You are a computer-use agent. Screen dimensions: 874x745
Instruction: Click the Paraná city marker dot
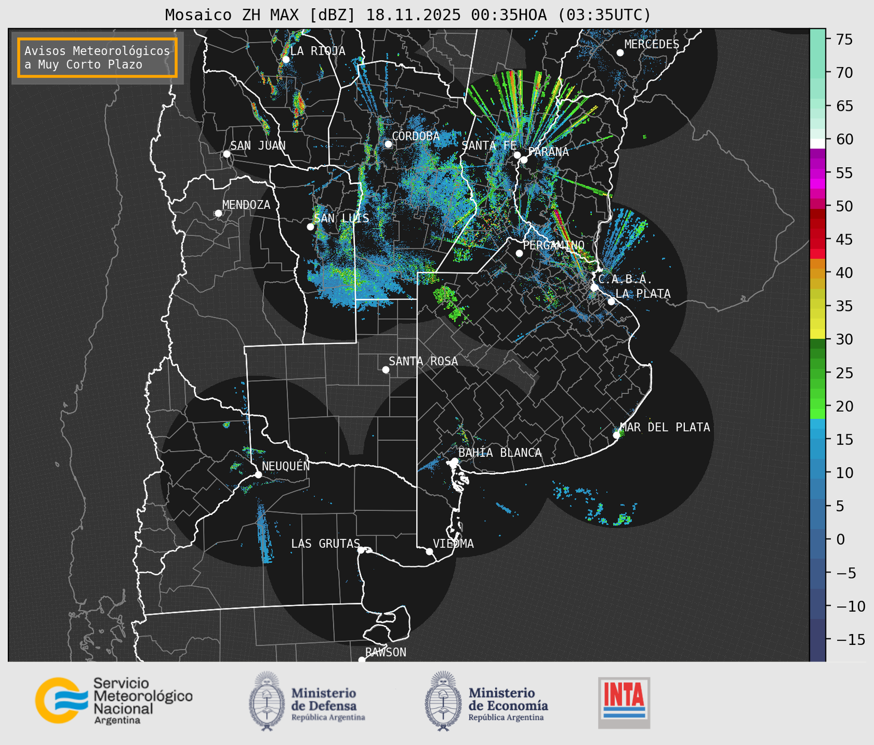tap(524, 160)
